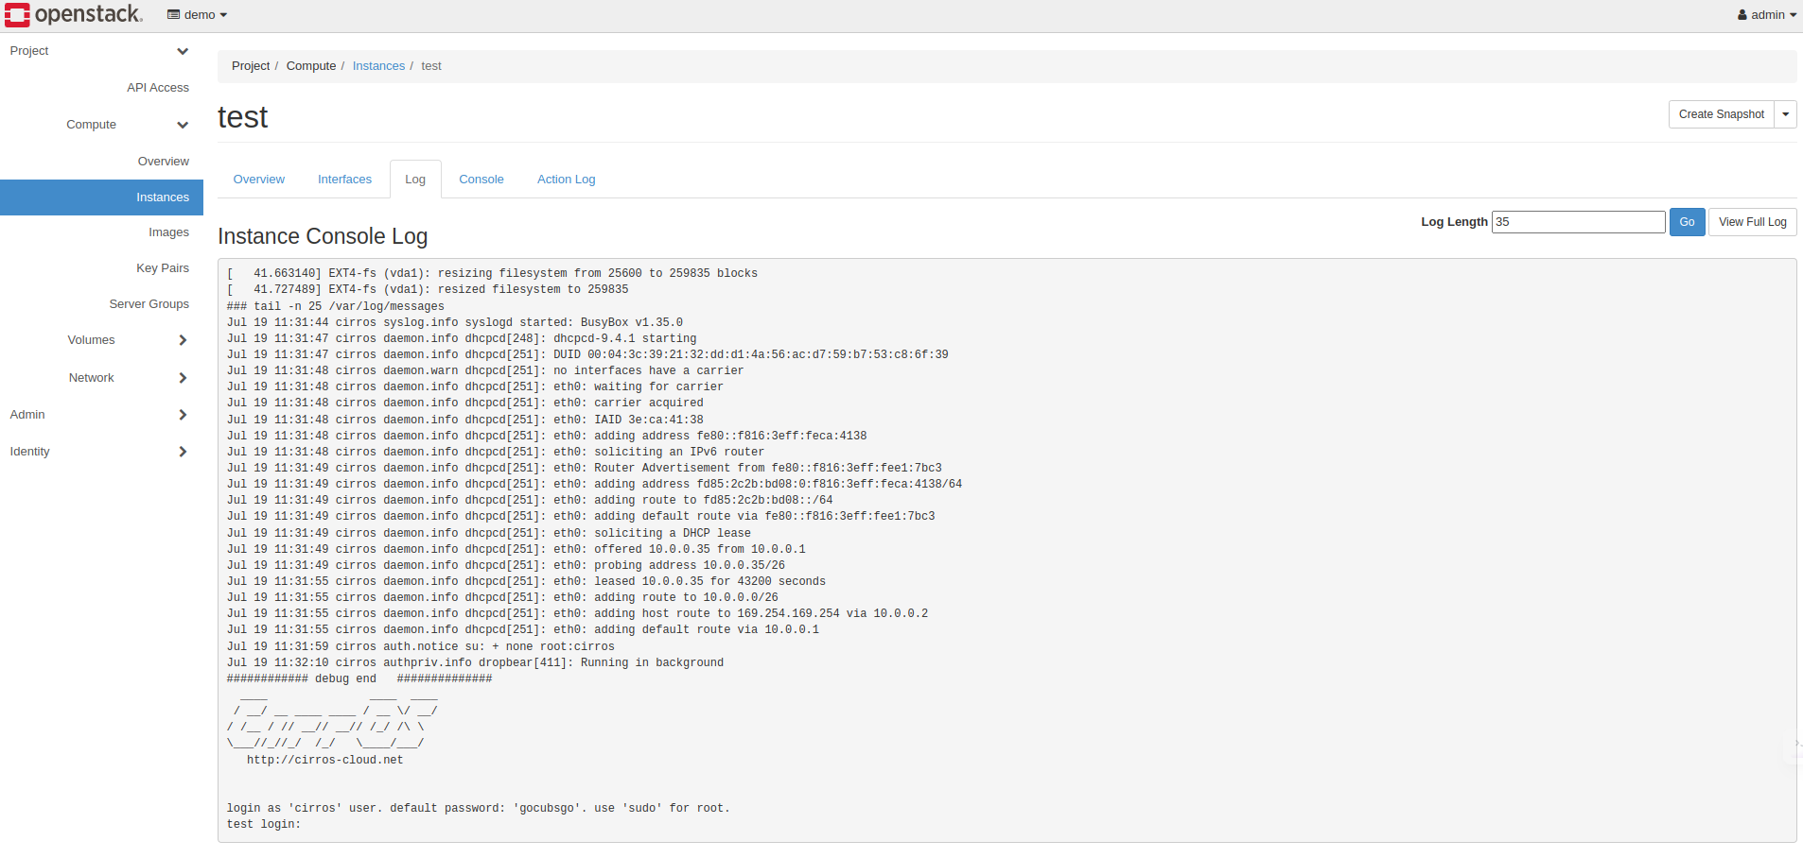Screen dimensions: 1803x858
Task: Expand the Volumes sidebar group
Action: point(101,340)
